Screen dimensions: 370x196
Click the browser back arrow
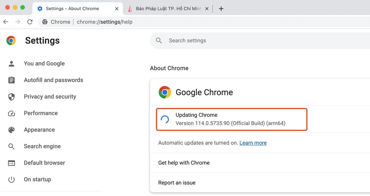(6, 22)
